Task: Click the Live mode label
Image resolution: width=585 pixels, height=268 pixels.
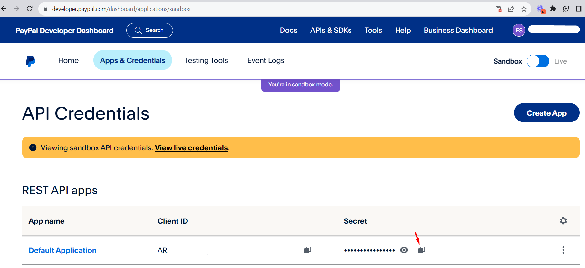Action: tap(561, 61)
